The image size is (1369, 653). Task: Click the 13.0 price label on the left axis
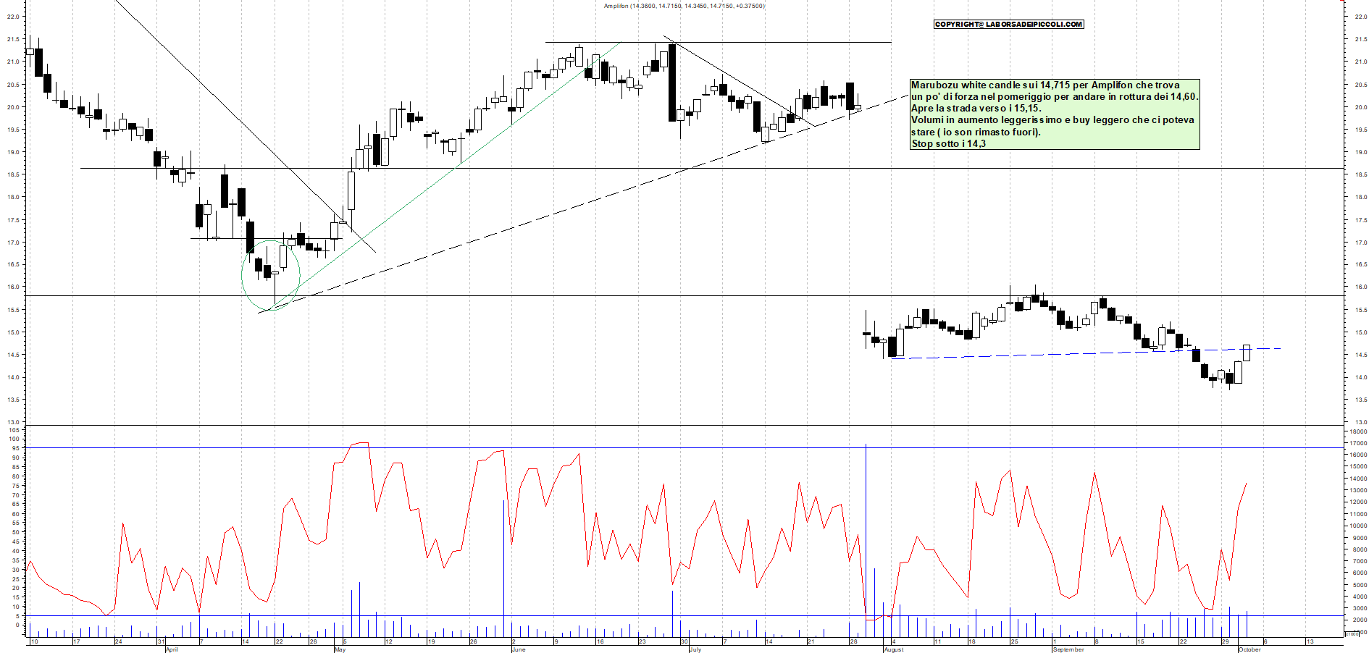13,422
